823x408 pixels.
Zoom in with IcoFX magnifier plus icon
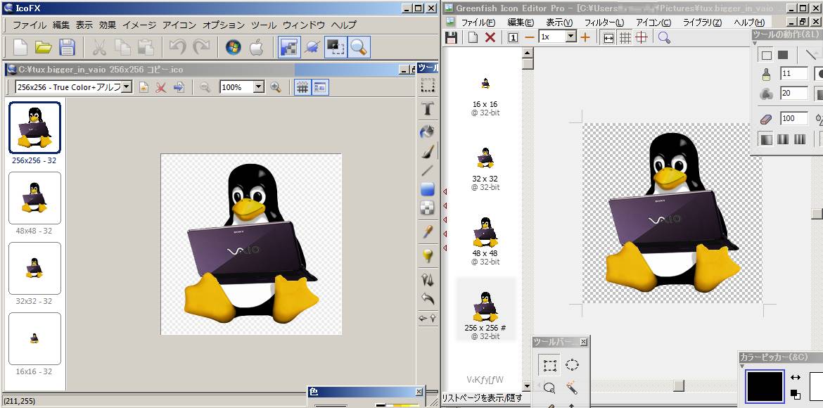(276, 88)
